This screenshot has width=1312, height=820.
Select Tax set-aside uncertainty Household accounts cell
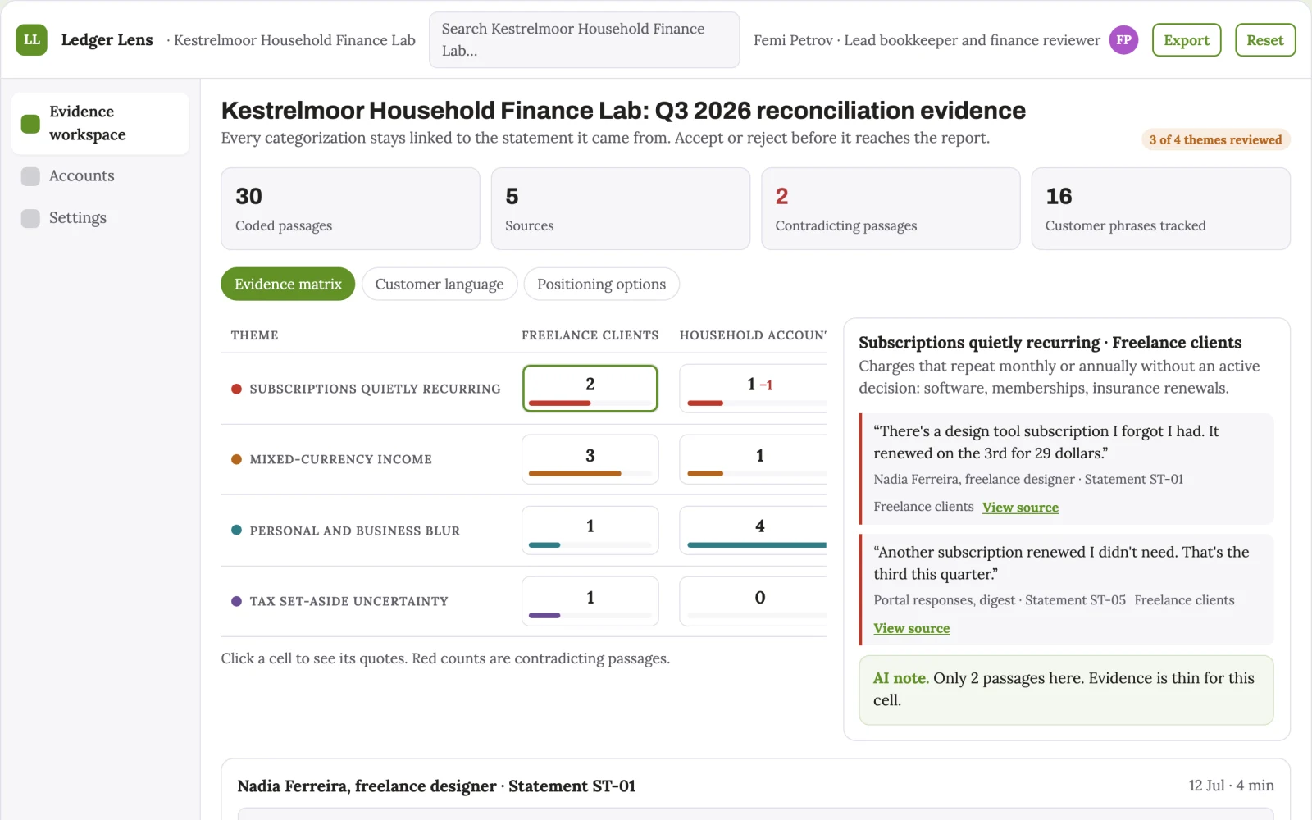click(753, 601)
